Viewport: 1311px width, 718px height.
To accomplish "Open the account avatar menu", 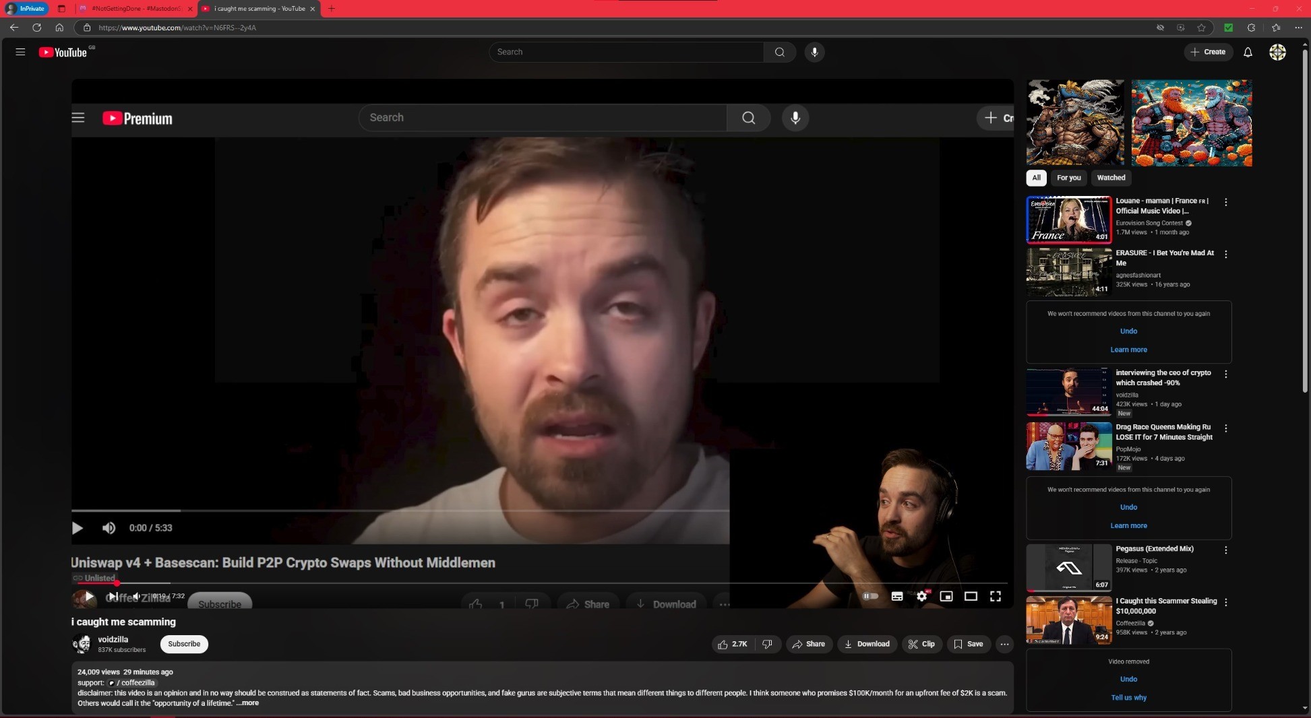I will tap(1277, 52).
